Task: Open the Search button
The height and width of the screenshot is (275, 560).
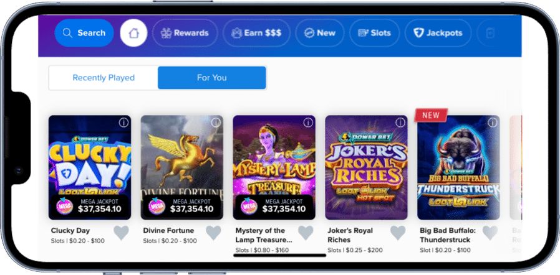Action: (84, 33)
